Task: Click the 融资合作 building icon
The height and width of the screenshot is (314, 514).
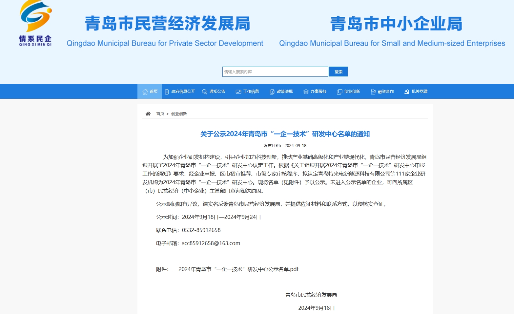Action: (373, 92)
